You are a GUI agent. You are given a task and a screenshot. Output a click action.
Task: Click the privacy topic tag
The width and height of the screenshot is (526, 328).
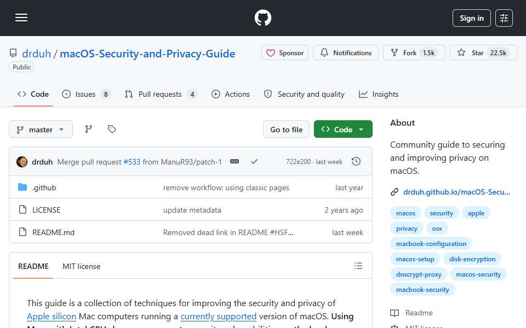[x=407, y=229]
